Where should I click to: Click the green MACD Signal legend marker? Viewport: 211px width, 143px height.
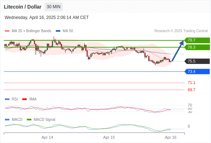click(29, 119)
